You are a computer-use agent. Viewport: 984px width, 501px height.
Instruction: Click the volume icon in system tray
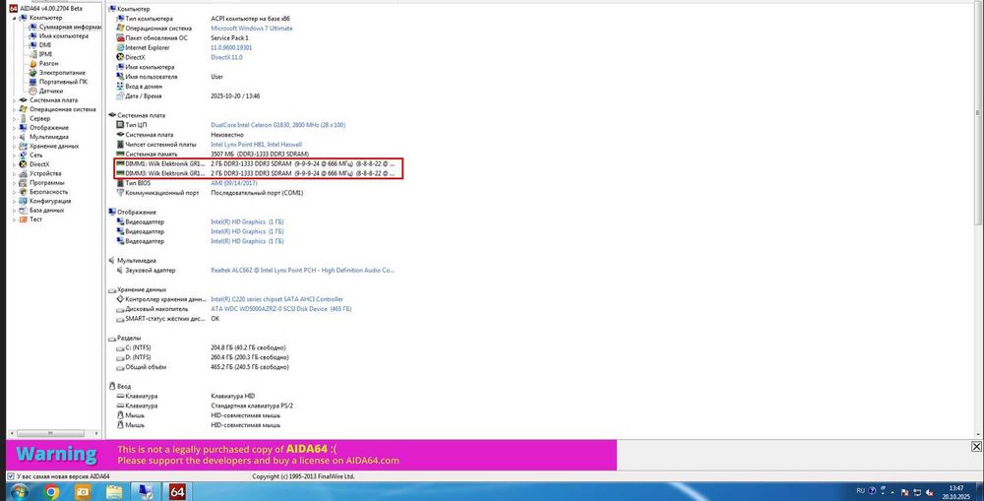click(x=930, y=491)
